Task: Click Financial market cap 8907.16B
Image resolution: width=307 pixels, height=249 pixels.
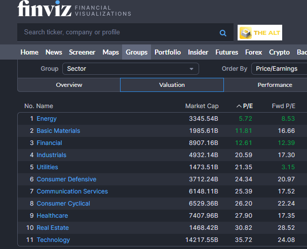Action: pyautogui.click(x=204, y=143)
